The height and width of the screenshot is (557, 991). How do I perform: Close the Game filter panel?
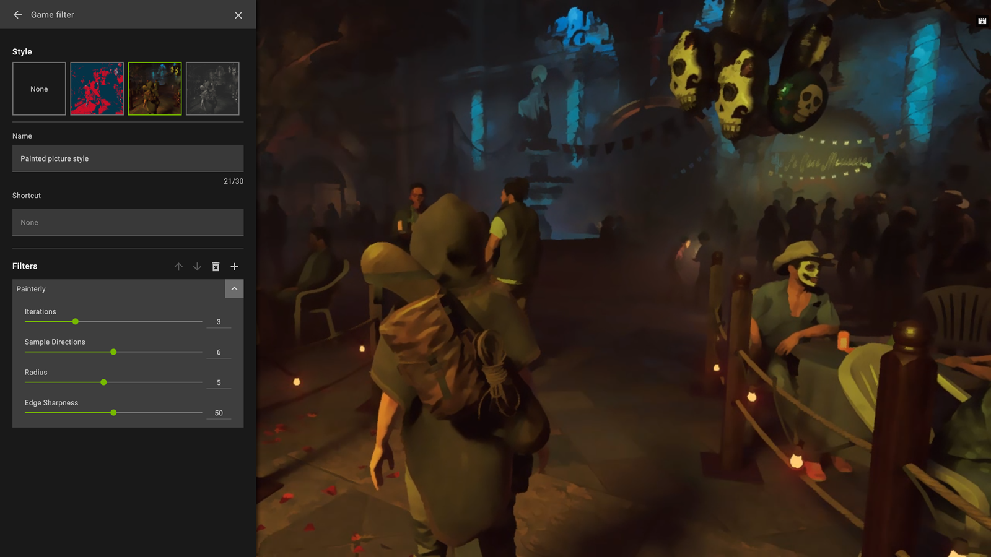238,15
